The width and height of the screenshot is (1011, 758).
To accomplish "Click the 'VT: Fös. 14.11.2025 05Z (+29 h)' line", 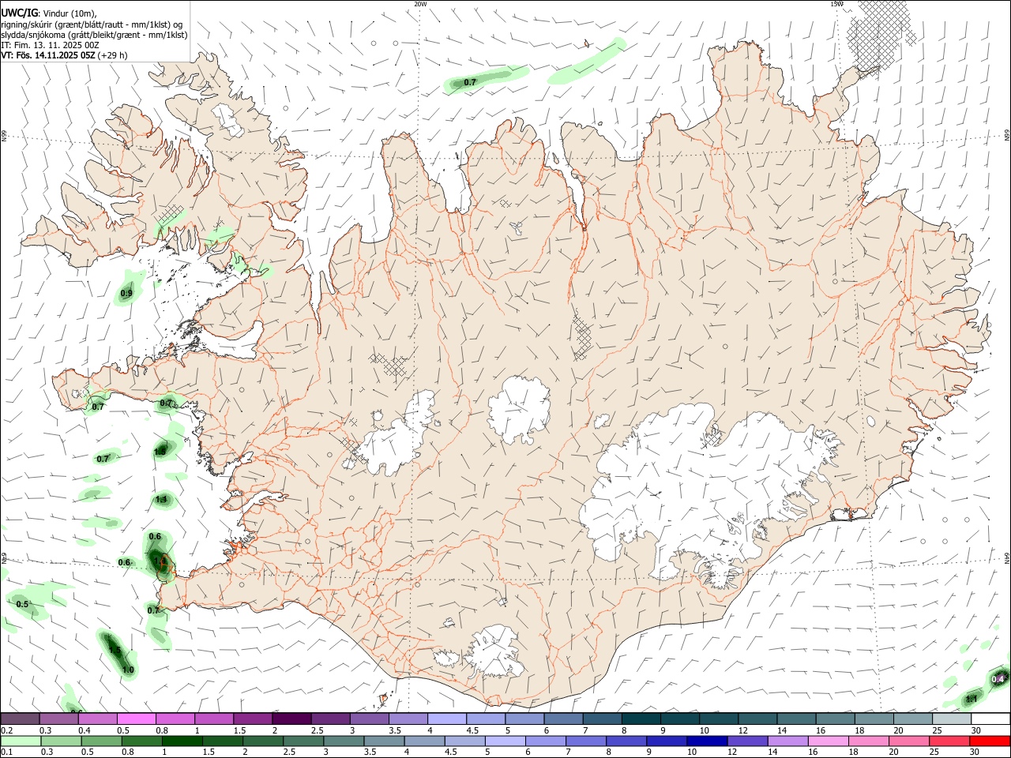I will click(x=64, y=55).
